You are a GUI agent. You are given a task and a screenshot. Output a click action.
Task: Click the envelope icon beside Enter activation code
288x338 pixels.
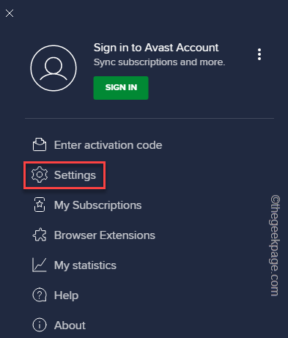coord(40,144)
